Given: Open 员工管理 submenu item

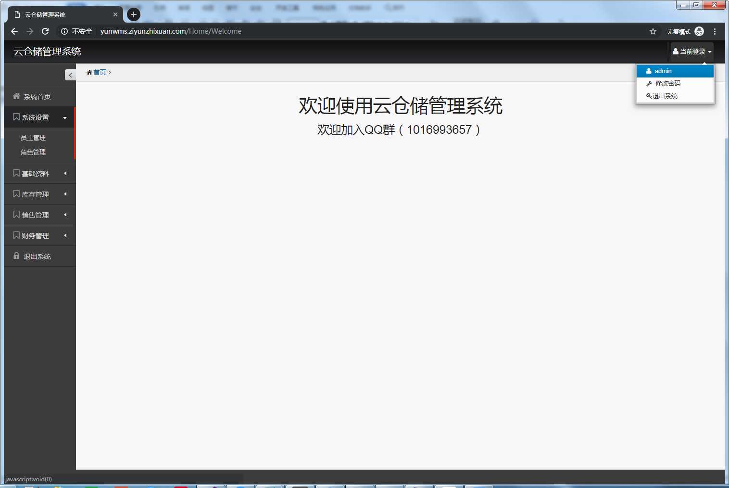Looking at the screenshot, I should [33, 138].
